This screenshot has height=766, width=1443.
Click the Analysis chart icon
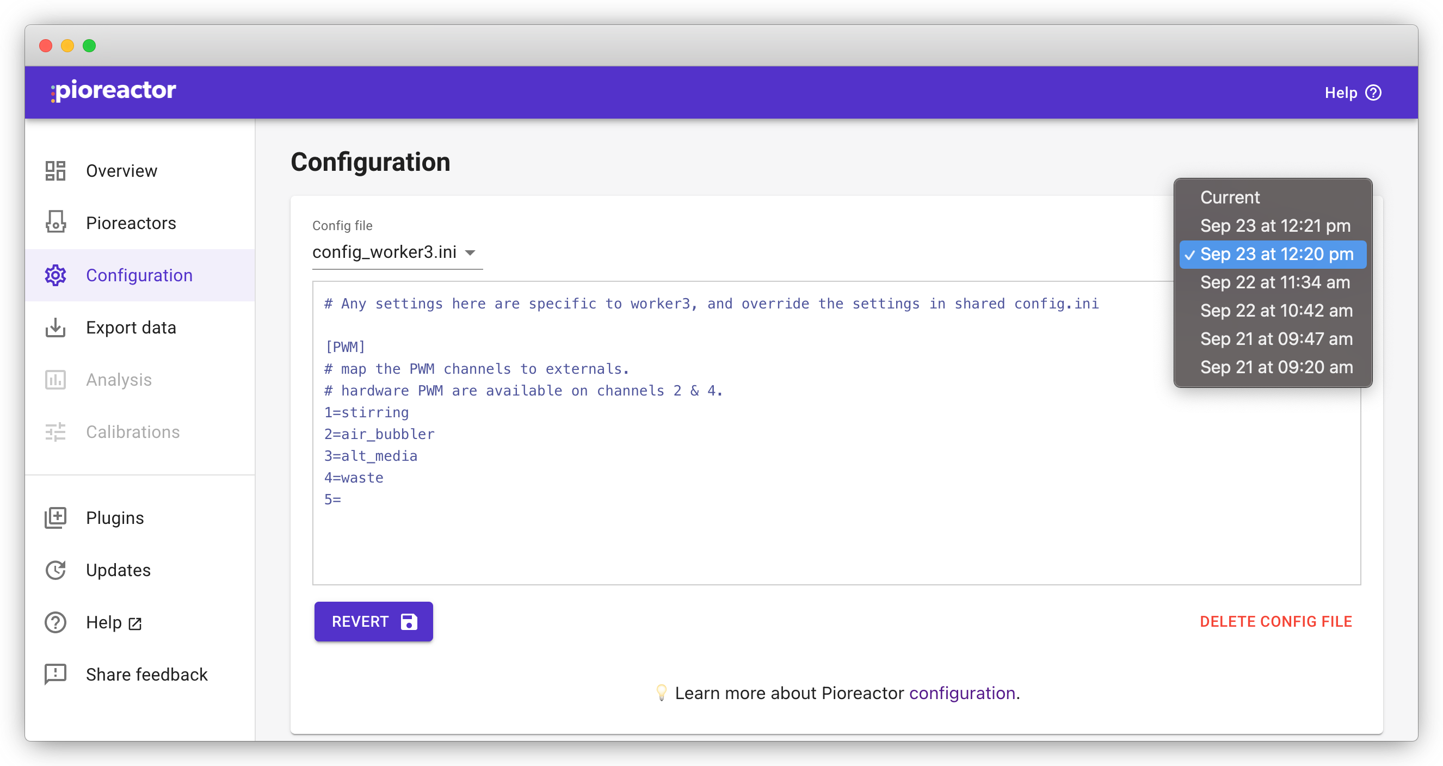pyautogui.click(x=55, y=380)
